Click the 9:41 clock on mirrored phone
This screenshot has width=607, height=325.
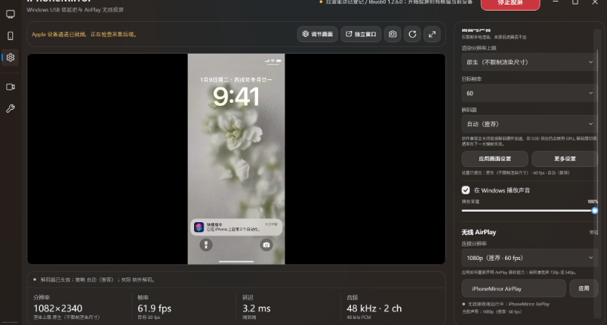236,97
